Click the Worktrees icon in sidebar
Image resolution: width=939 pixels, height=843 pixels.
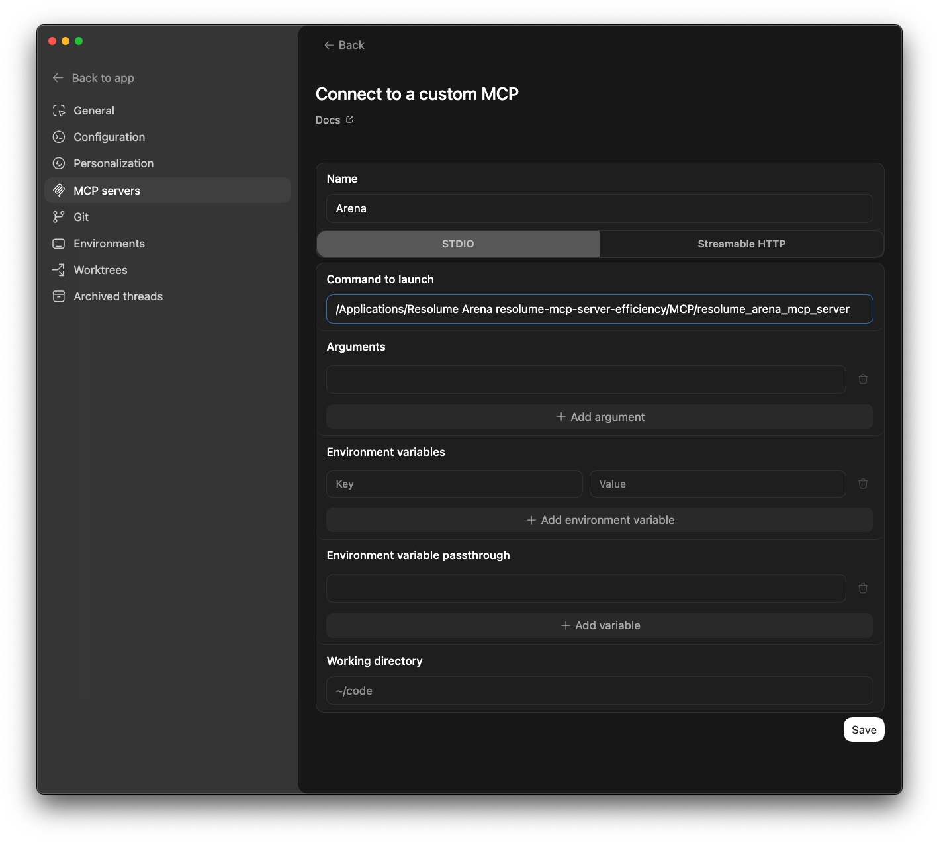pos(59,270)
